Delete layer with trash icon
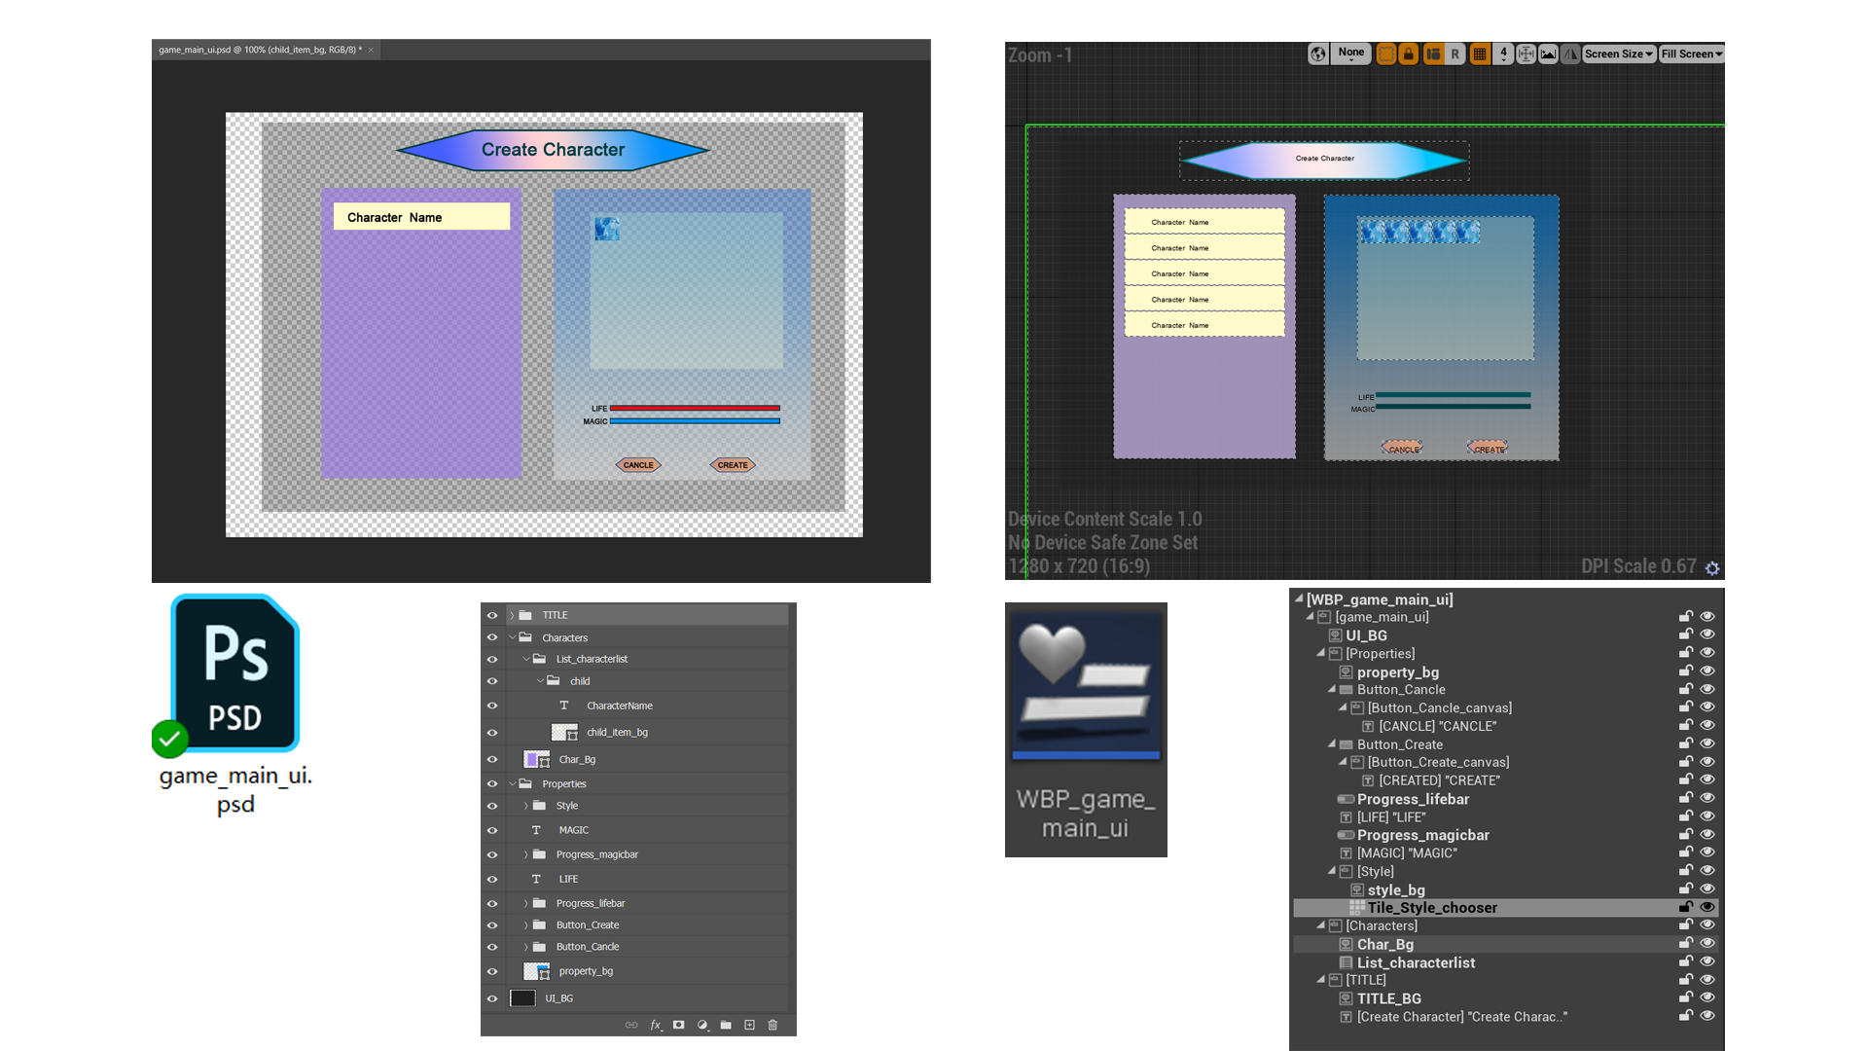 (772, 1025)
